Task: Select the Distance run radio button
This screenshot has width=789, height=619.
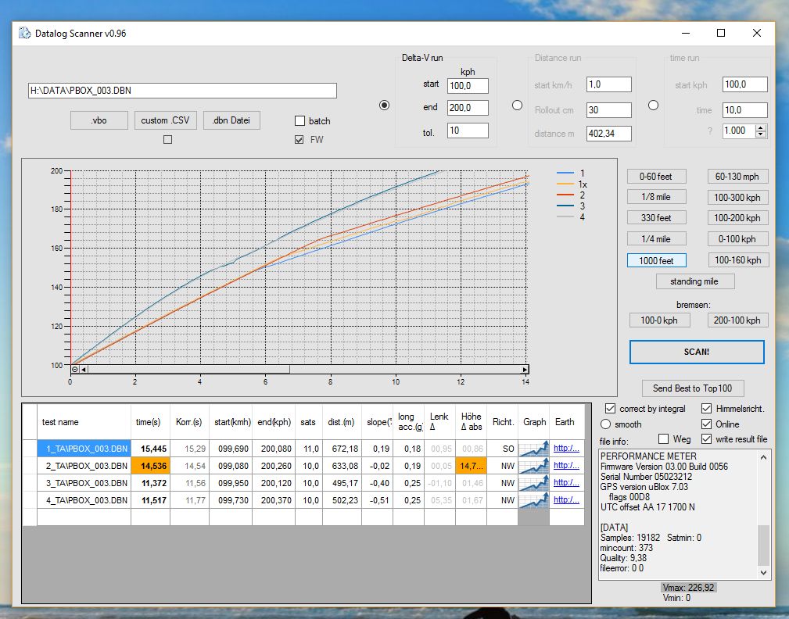Action: click(x=517, y=106)
